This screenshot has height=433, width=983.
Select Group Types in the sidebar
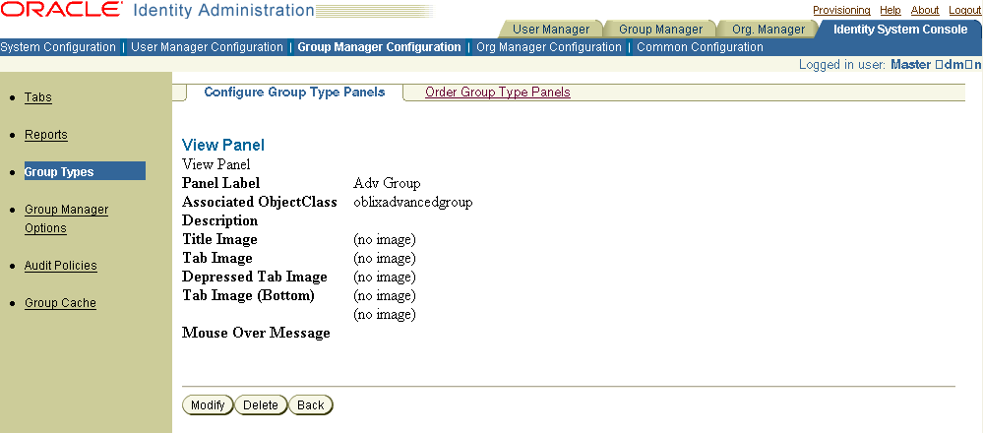tap(85, 171)
